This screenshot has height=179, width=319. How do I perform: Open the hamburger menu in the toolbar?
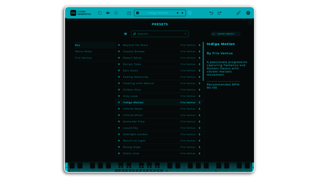(x=190, y=13)
